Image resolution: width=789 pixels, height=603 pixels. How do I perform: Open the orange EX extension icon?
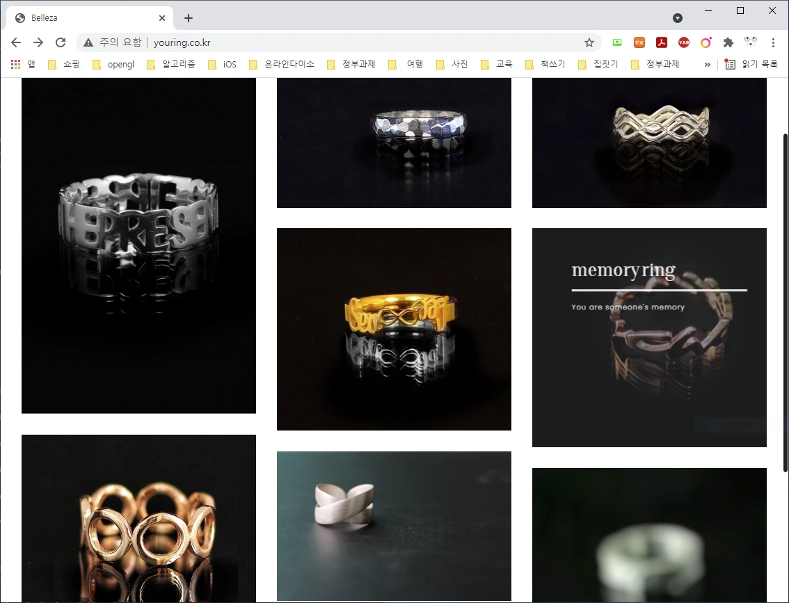(639, 42)
